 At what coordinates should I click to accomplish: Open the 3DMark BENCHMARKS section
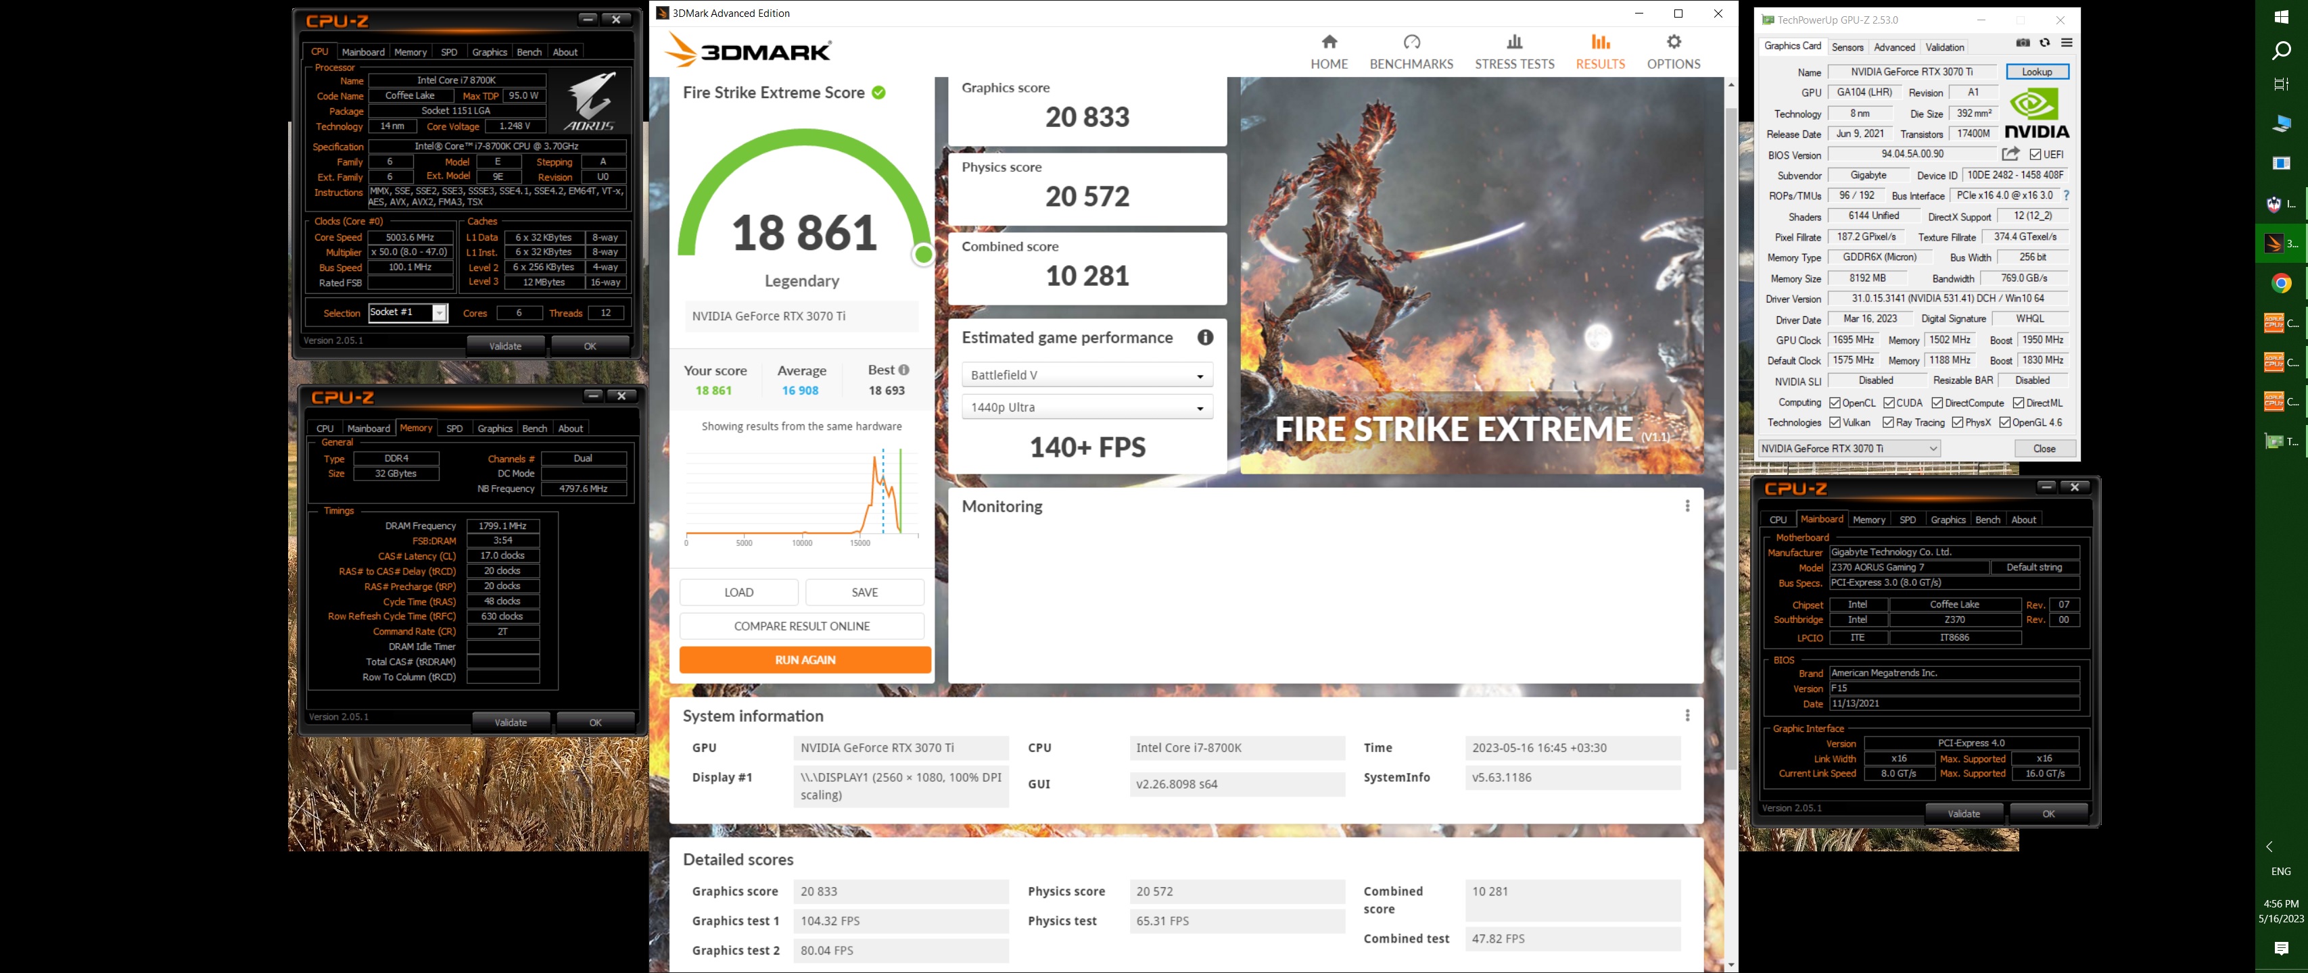[1411, 52]
